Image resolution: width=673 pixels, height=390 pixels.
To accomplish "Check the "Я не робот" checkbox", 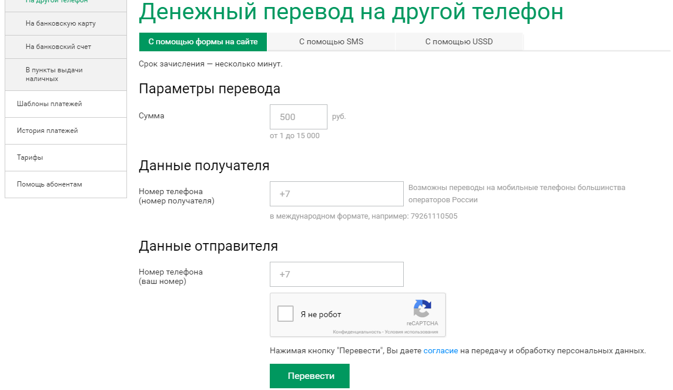I will [286, 314].
